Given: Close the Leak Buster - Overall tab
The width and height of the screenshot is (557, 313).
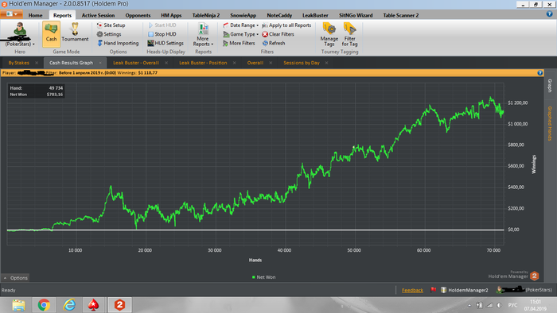Looking at the screenshot, I should point(166,63).
